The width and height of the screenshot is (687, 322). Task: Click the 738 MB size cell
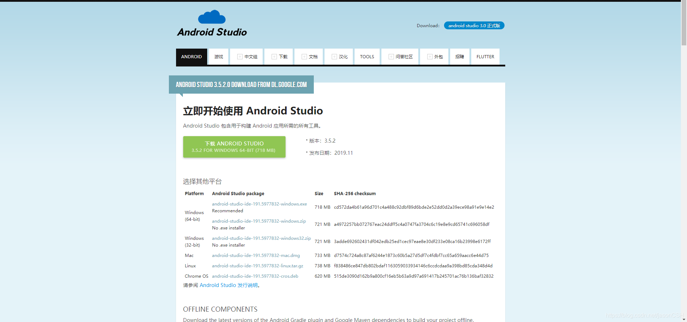point(322,266)
